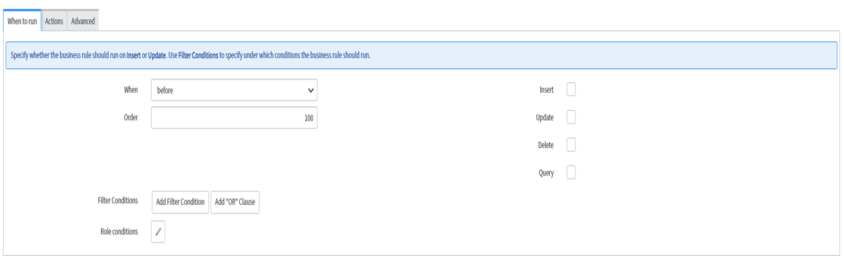844x256 pixels.
Task: Click the Role conditions label
Action: point(119,231)
